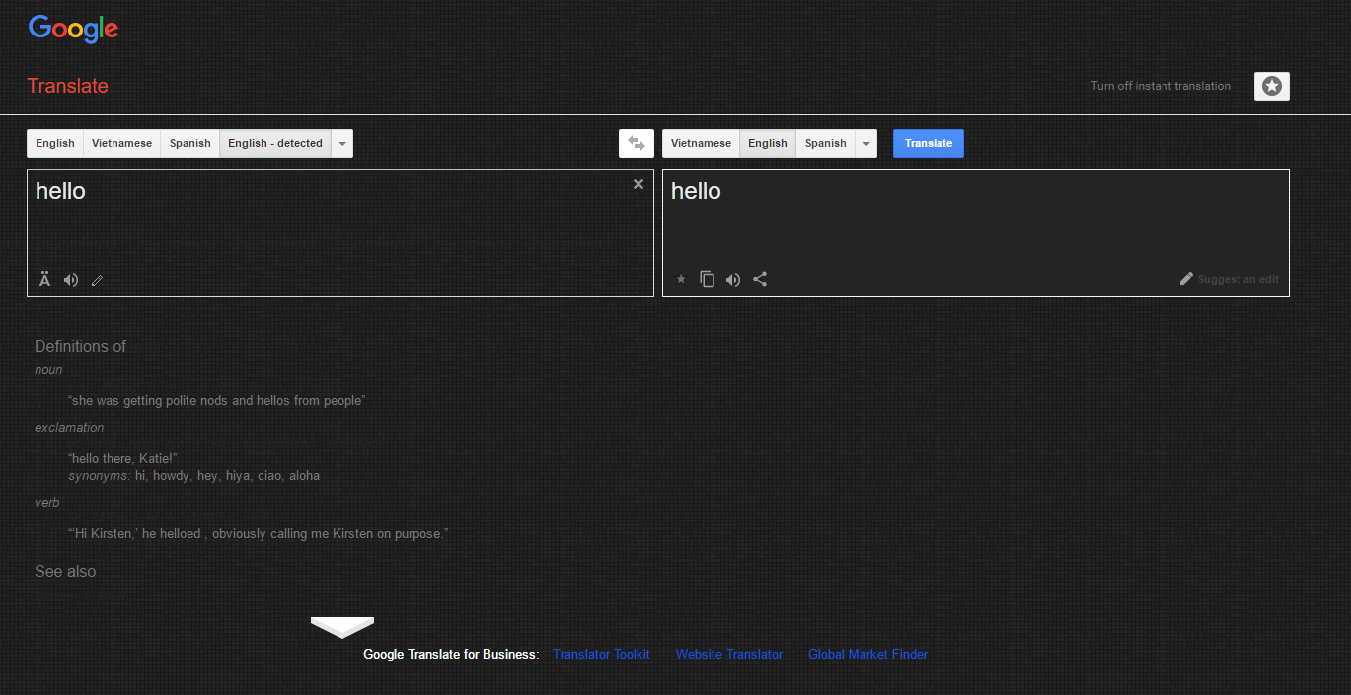Click the example "hello there, Katie!"
Image resolution: width=1351 pixels, height=695 pixels.
pyautogui.click(x=122, y=458)
